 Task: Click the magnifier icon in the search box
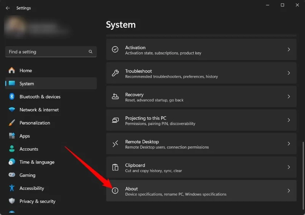coord(90,51)
